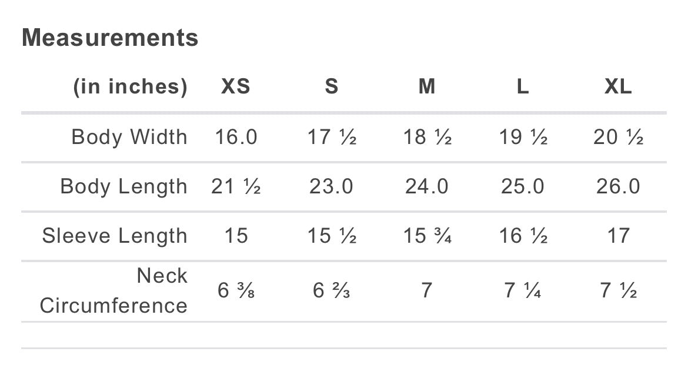Click the Sleeve Length row label
The image size is (688, 385).
pyautogui.click(x=115, y=236)
